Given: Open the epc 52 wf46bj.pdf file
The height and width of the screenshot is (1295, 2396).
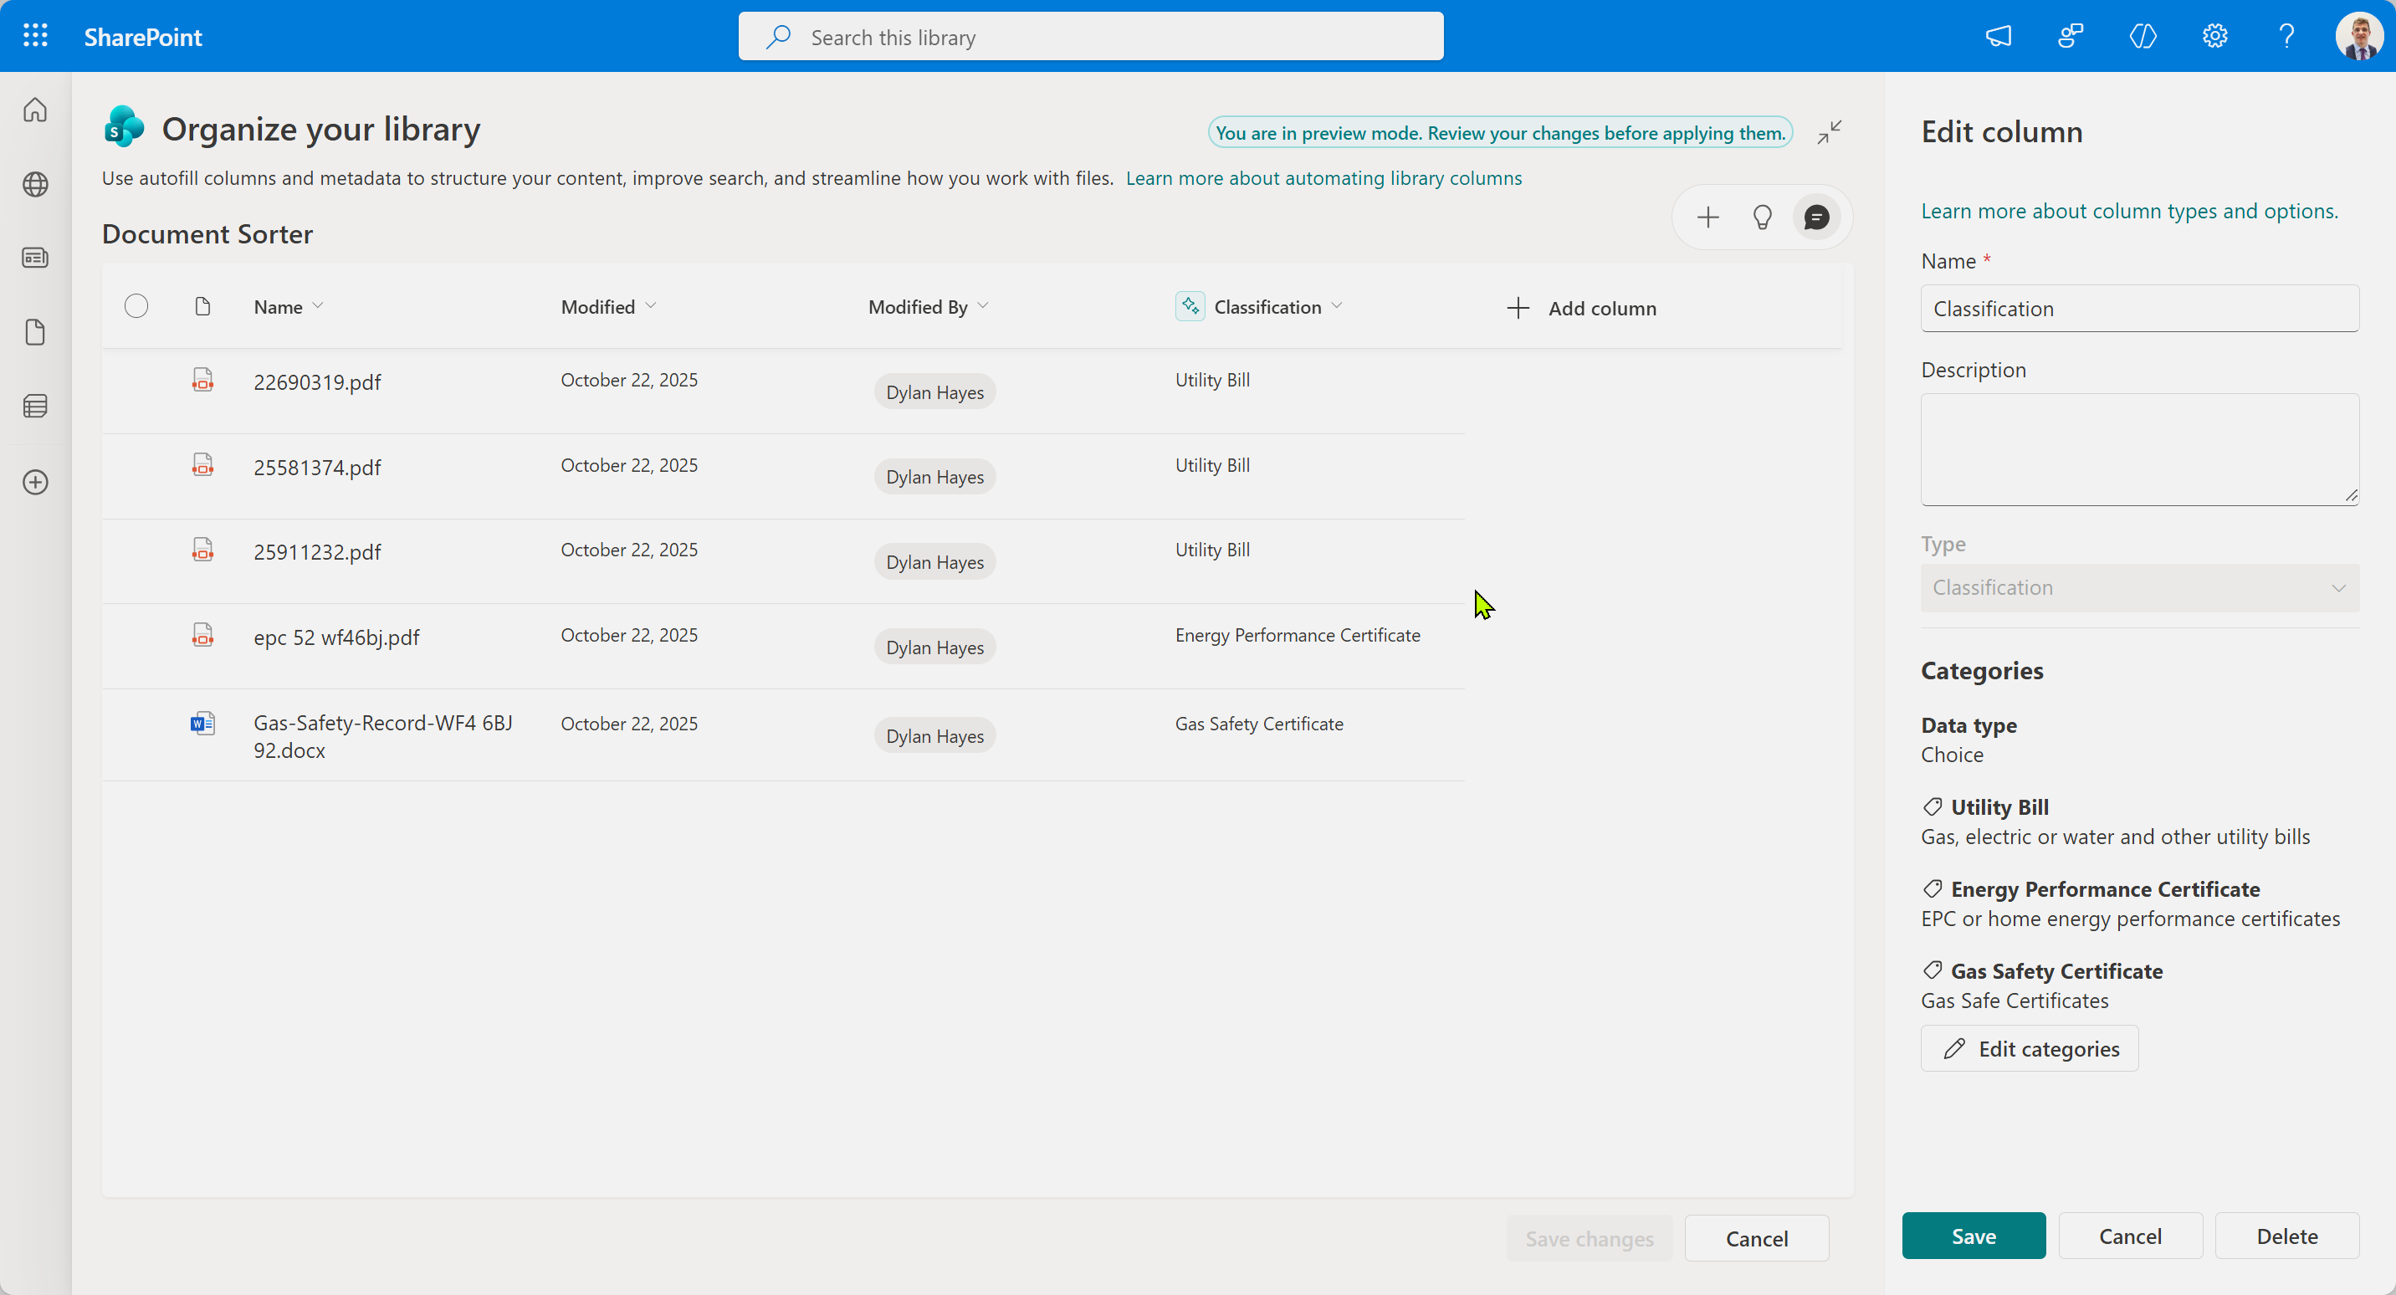Looking at the screenshot, I should click(x=335, y=637).
